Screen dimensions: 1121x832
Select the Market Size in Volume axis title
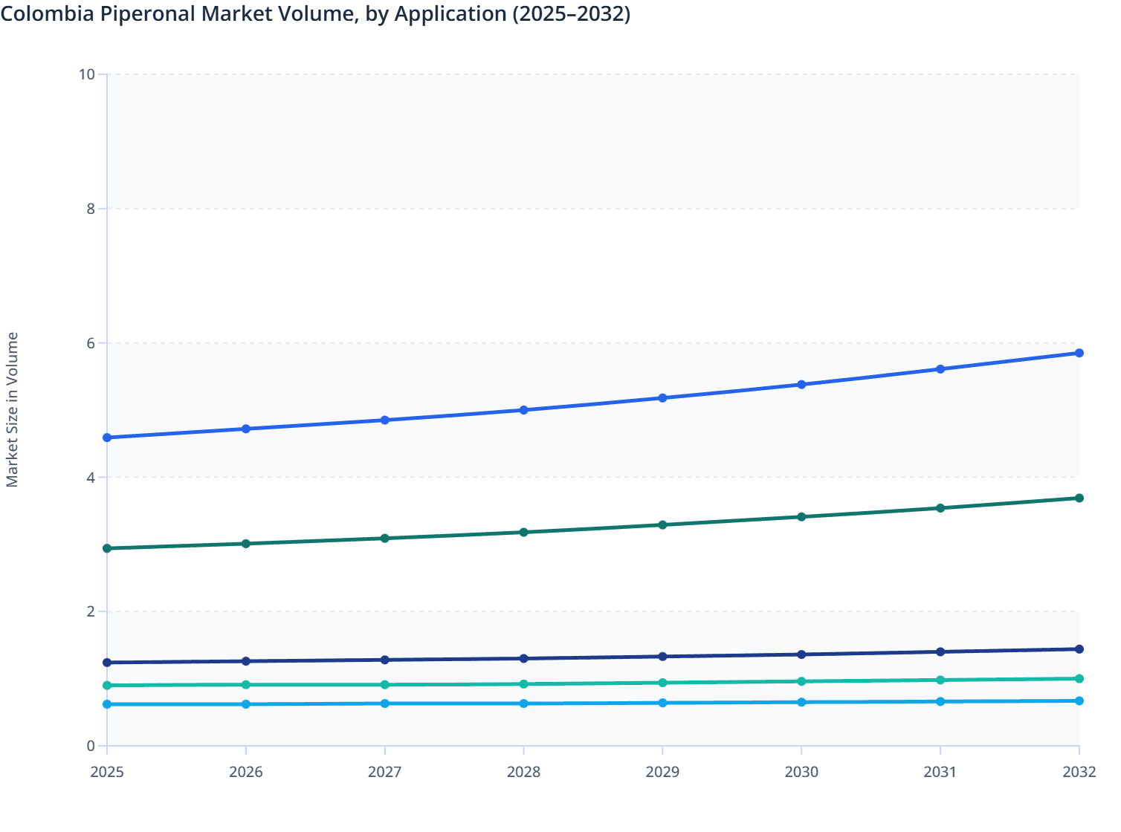click(13, 409)
